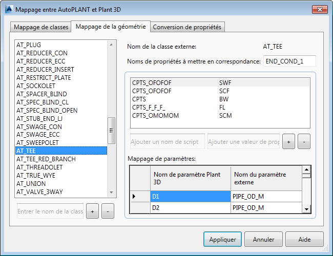Select CPTS_OFOFOF row with SWF value
The width and height of the screenshot is (333, 256).
220,82
